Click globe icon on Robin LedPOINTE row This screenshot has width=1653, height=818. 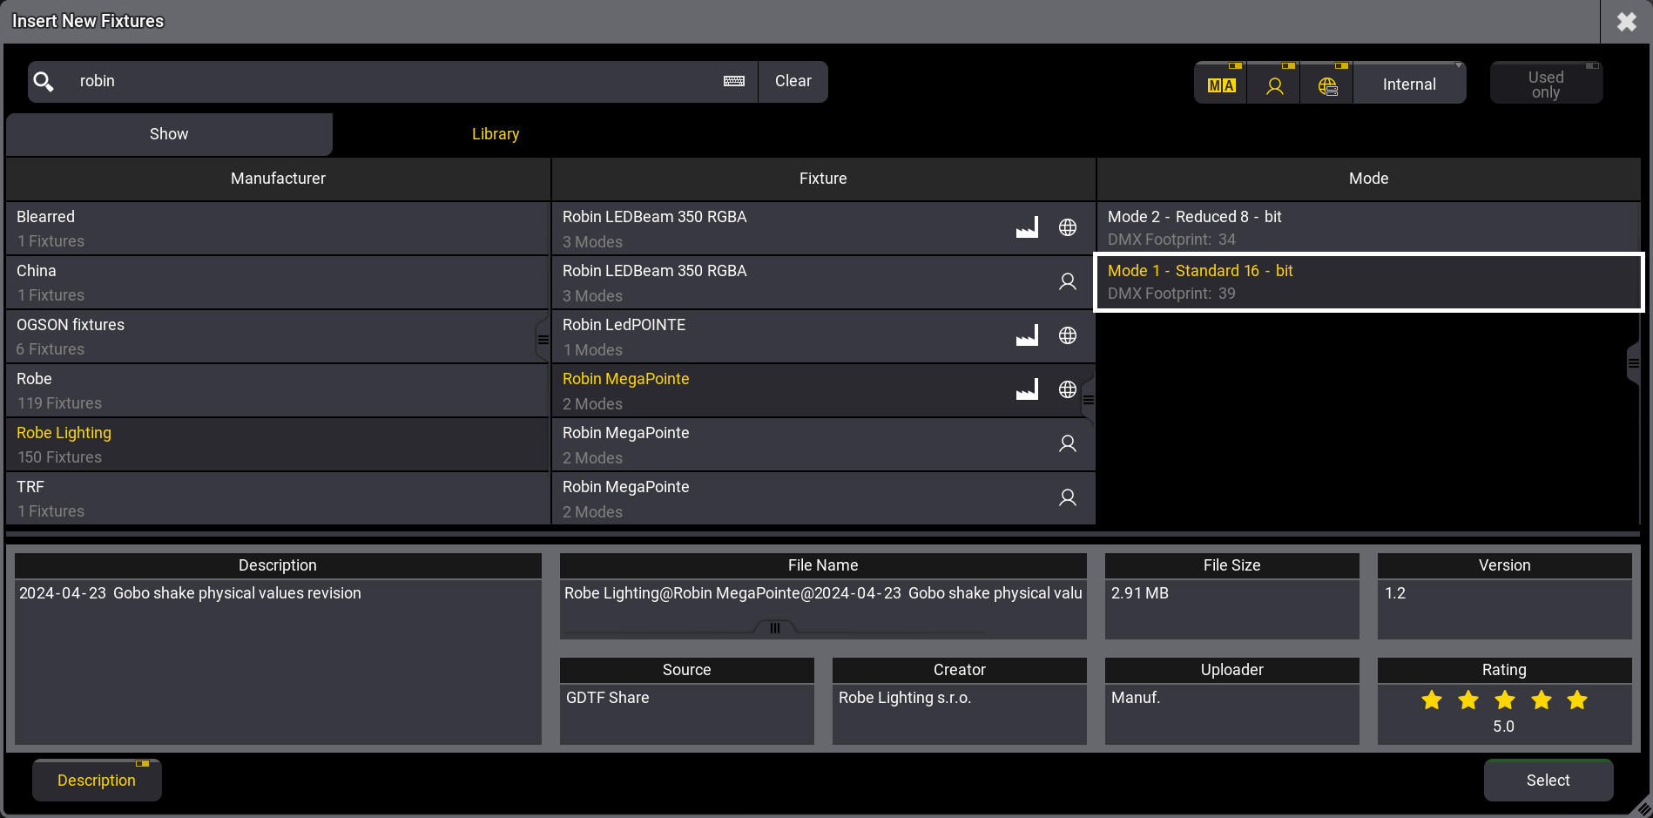click(1067, 335)
